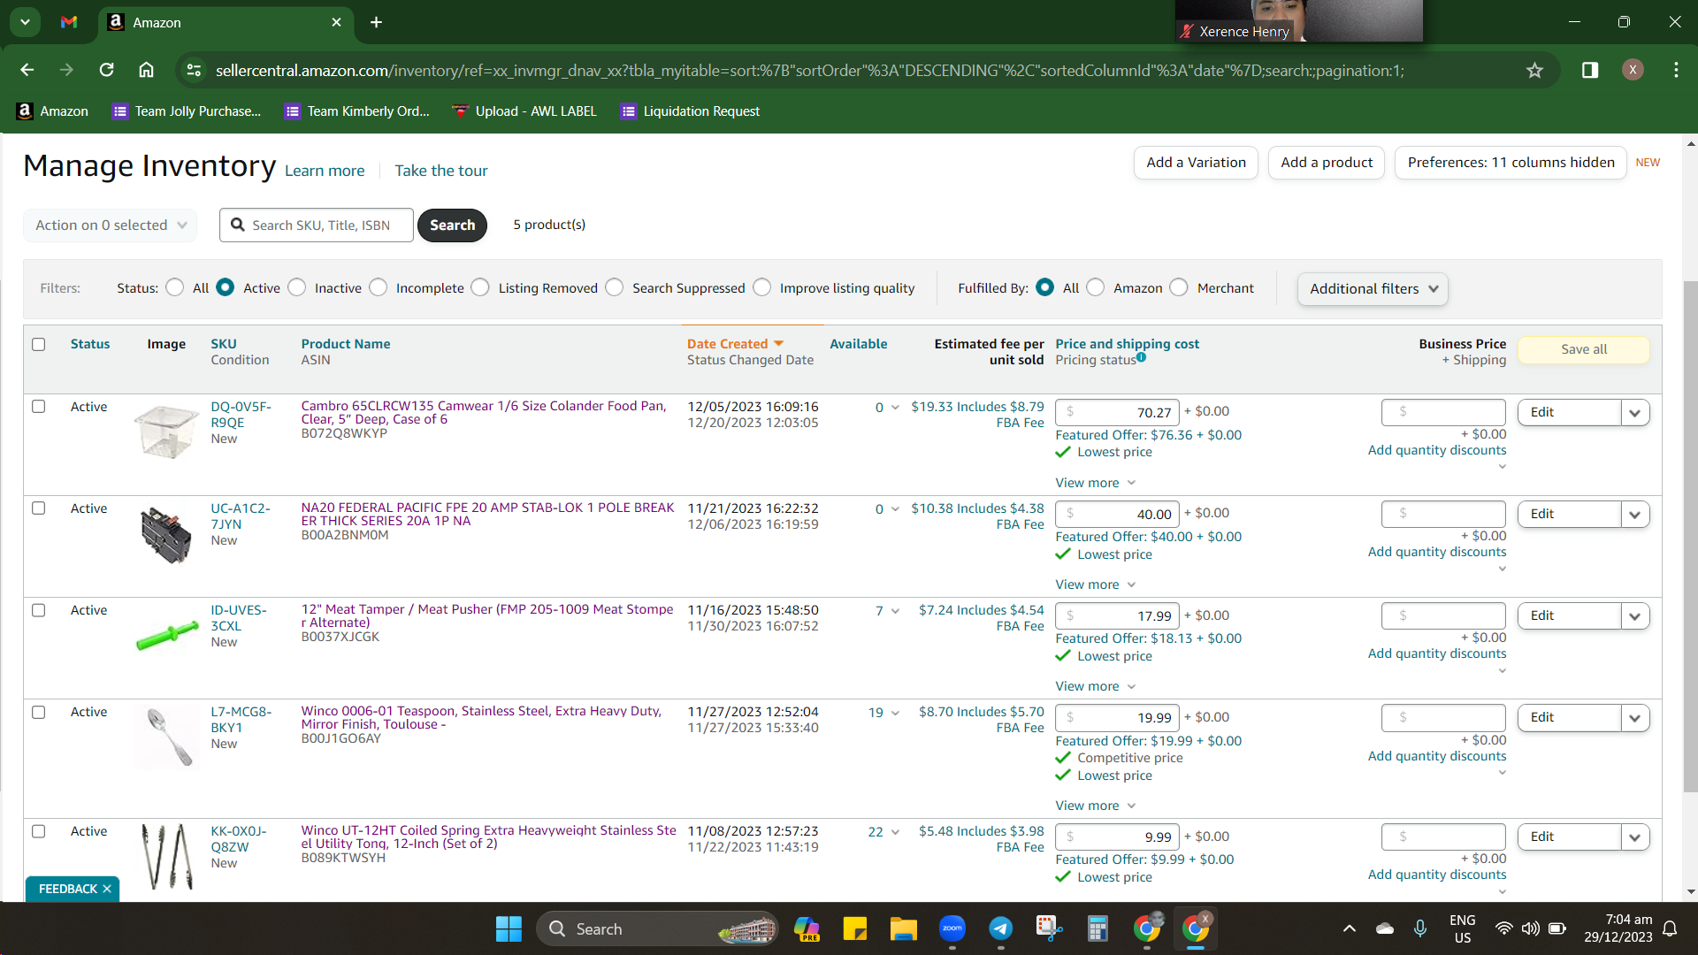This screenshot has width=1698, height=955.
Task: Open tab search dropdown in Chrome
Action: point(25,22)
